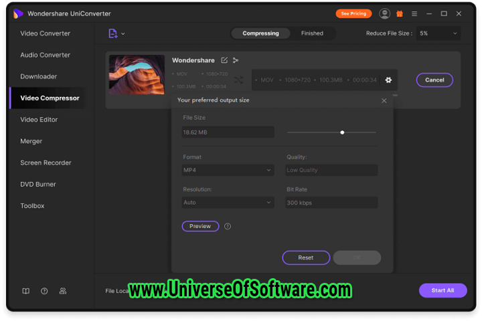Open Audio Converter in sidebar

[x=46, y=55]
